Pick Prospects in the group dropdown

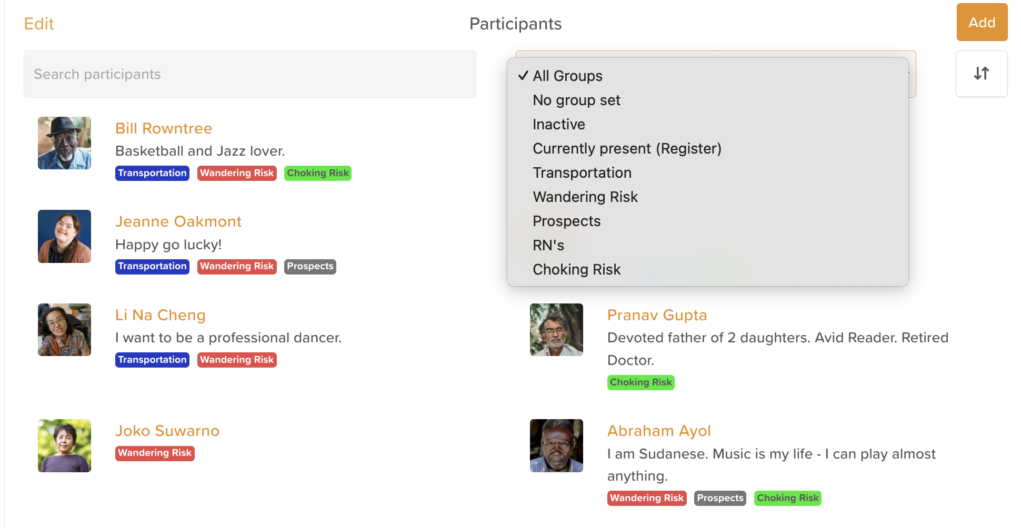[x=566, y=221]
